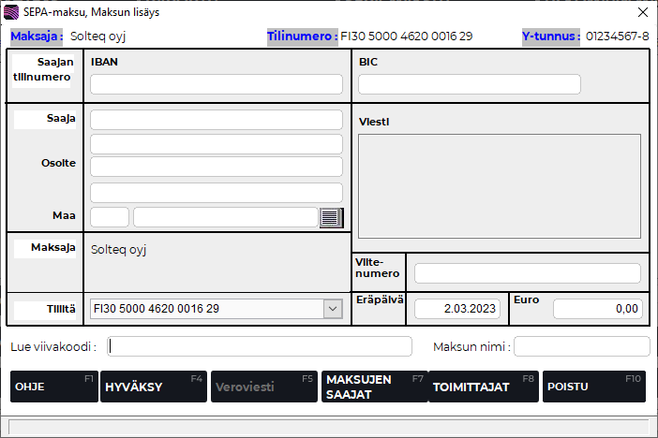Click the Viitenumero reference field

pos(527,273)
